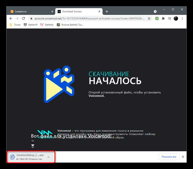
Task: Select the Download Success tab
Action: [79, 11]
